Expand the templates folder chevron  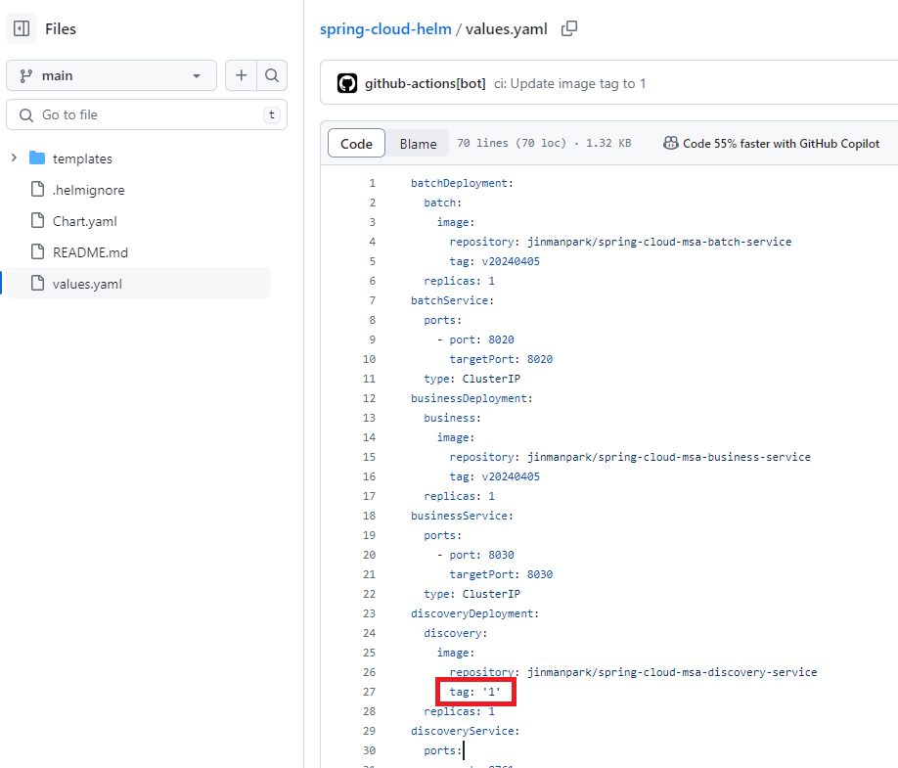point(15,158)
